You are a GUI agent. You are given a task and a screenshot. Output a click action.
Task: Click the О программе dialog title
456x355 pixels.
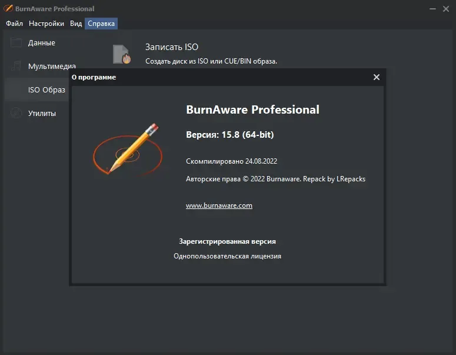[x=94, y=77]
